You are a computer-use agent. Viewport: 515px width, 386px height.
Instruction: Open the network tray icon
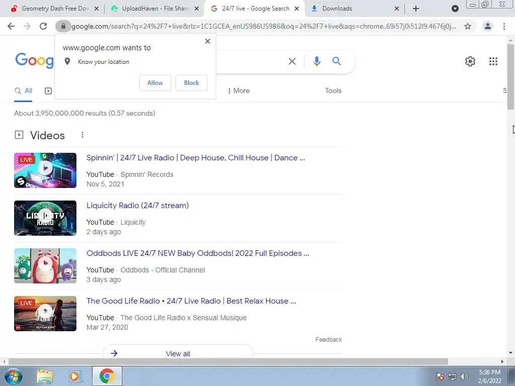point(452,376)
